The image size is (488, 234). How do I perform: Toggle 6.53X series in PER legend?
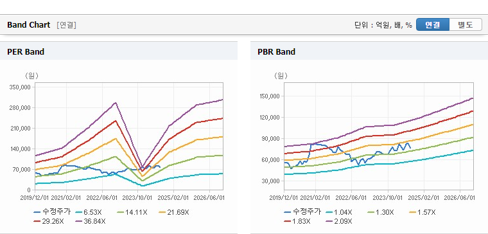click(89, 213)
